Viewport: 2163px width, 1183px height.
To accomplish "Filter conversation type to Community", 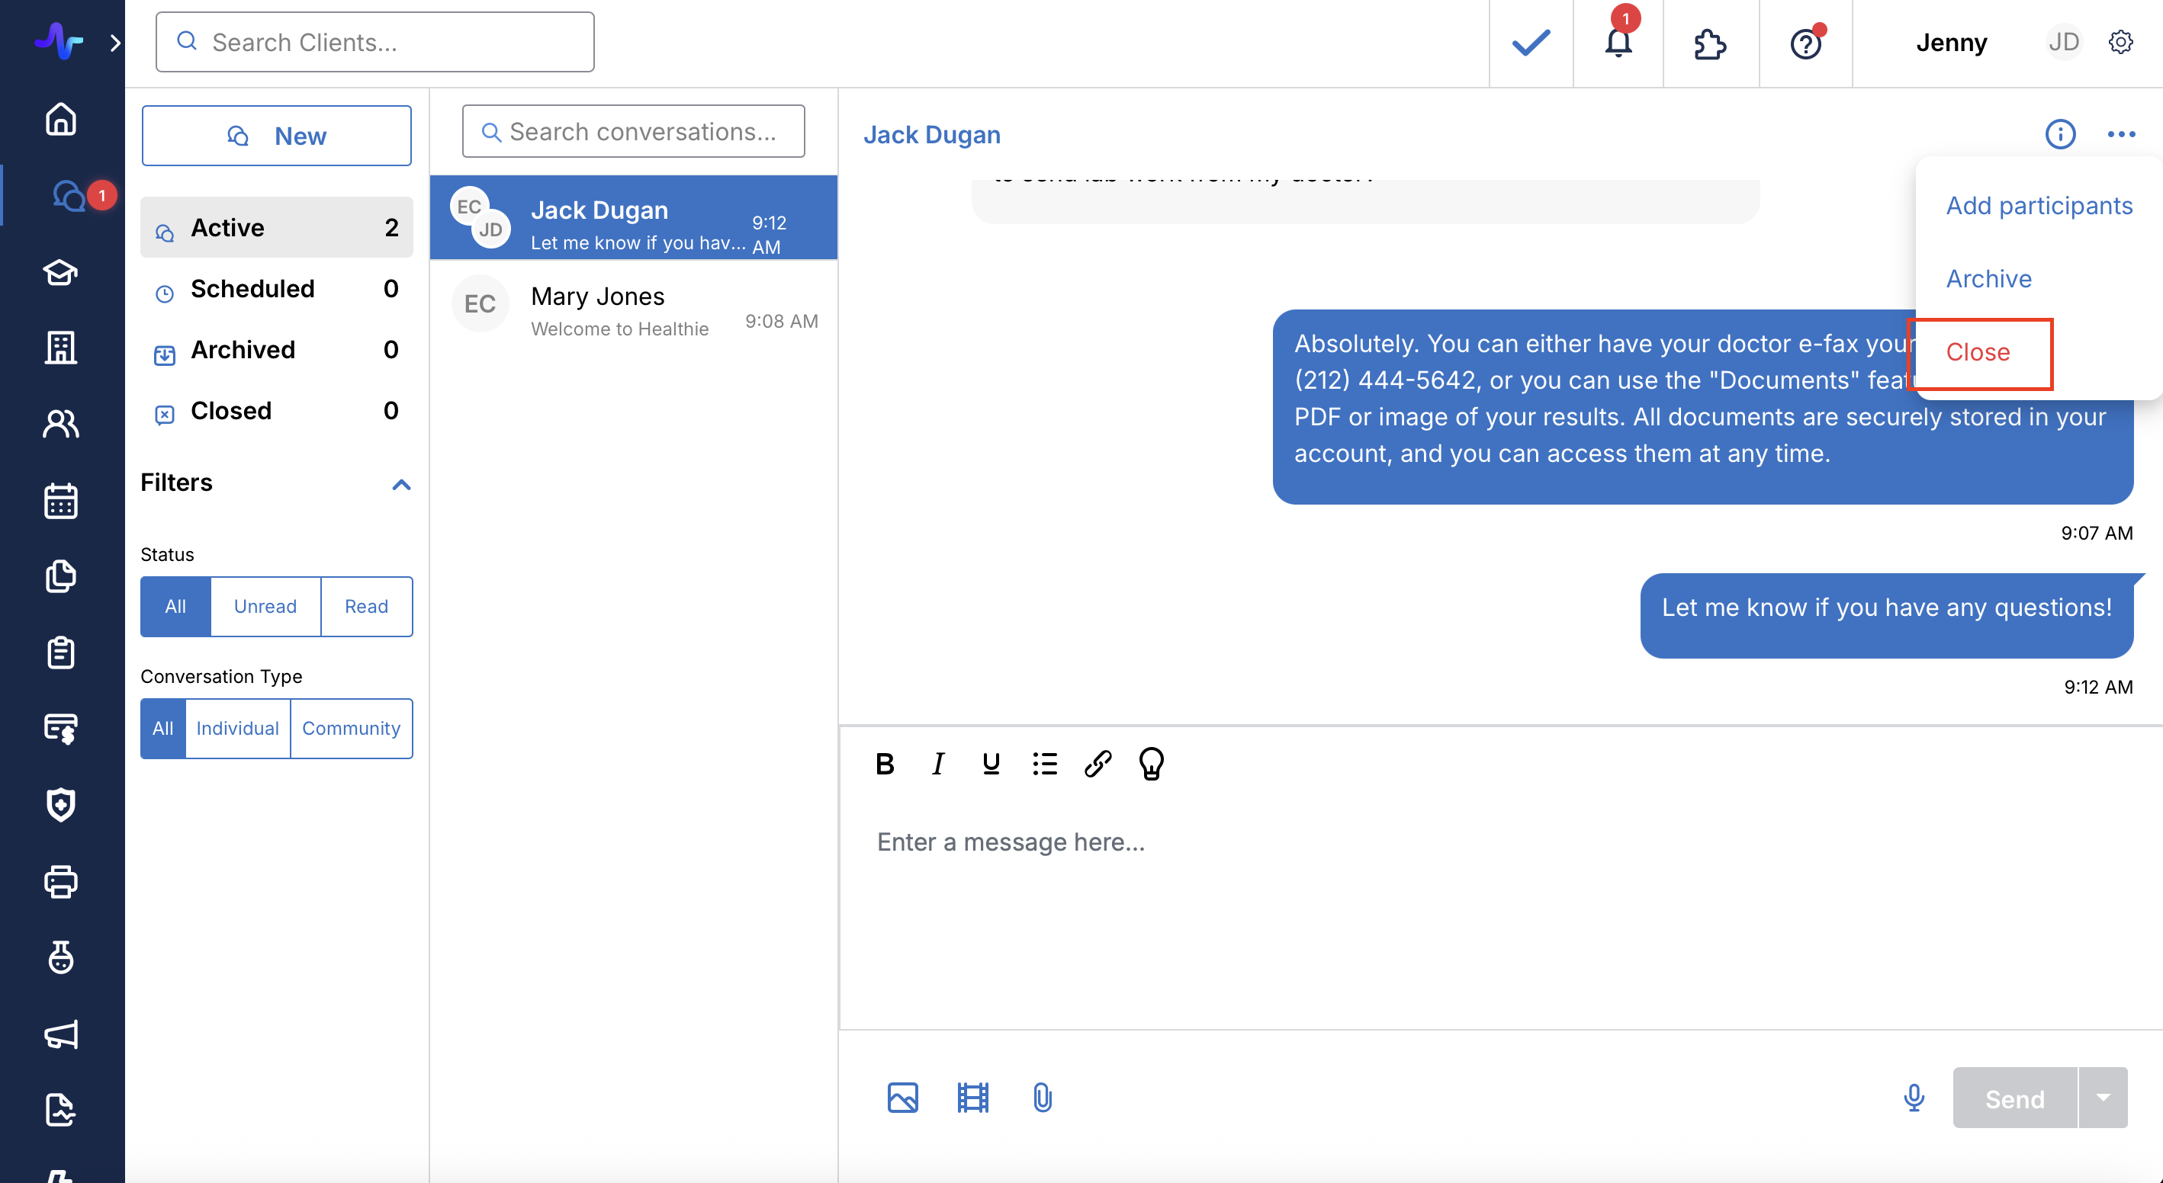I will [351, 727].
